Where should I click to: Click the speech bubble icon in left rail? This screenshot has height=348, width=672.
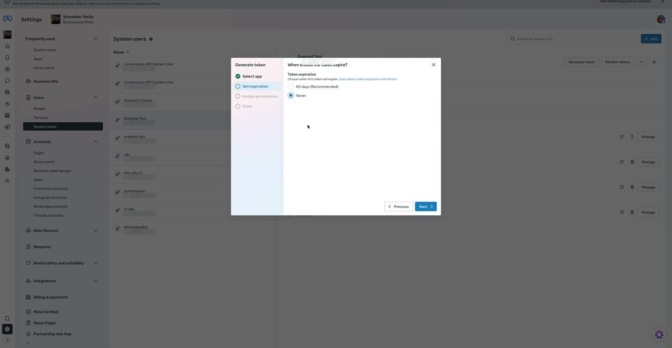tap(7, 81)
